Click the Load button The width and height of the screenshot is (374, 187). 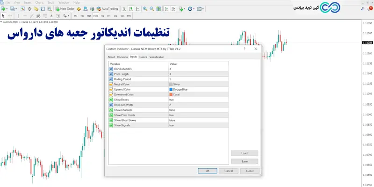click(x=245, y=153)
